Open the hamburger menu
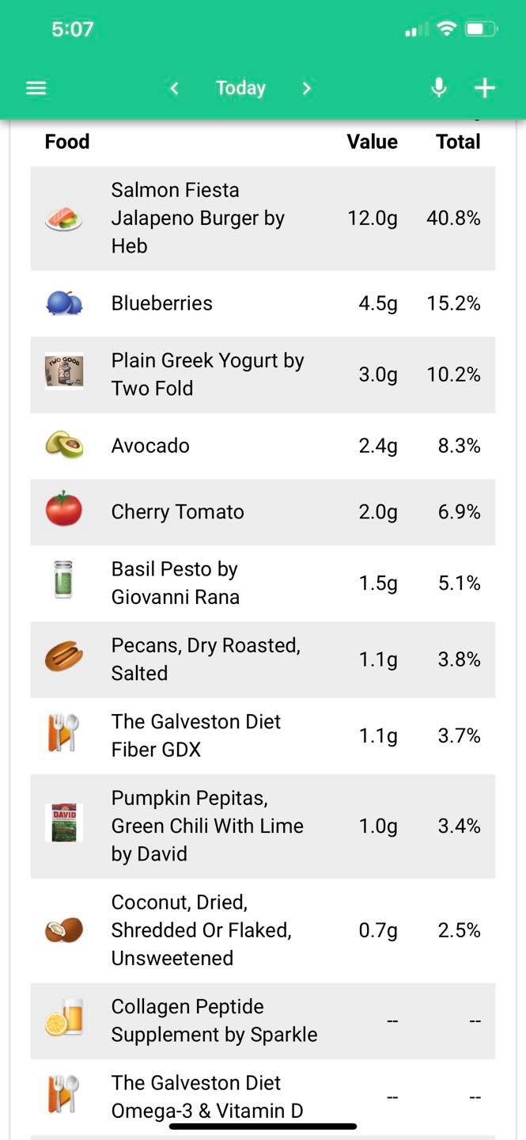Viewport: 526px width, 1140px height. [36, 88]
